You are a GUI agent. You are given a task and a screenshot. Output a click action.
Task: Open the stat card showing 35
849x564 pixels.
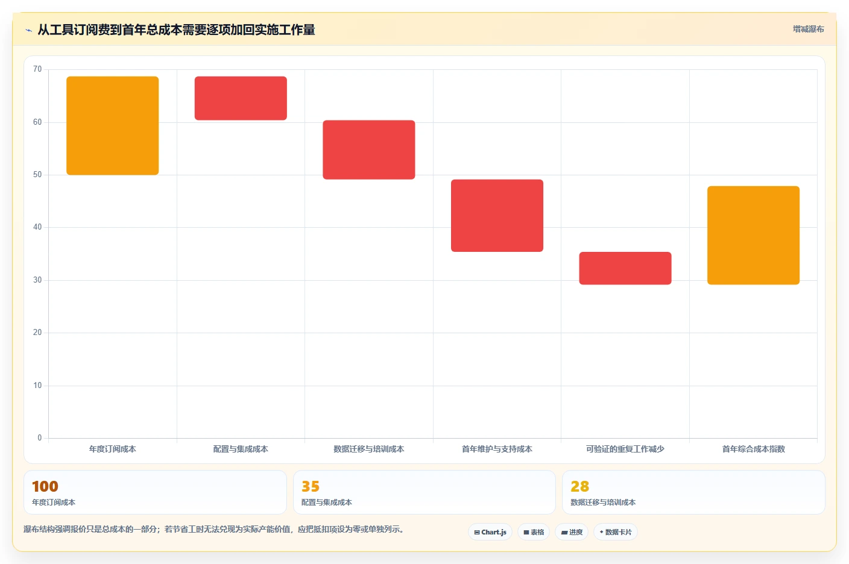click(x=424, y=492)
